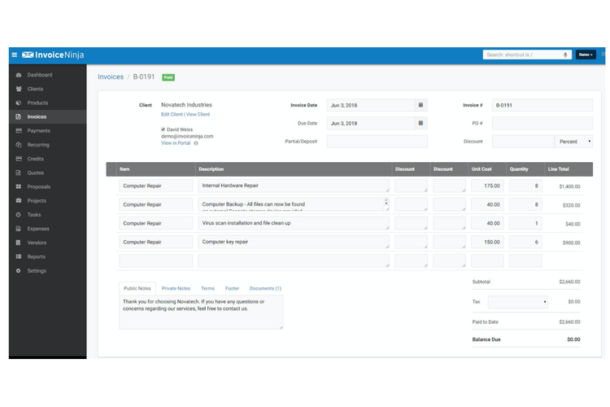Click the $1,400.00 line total
Screen dimensions: 610x407
point(569,186)
